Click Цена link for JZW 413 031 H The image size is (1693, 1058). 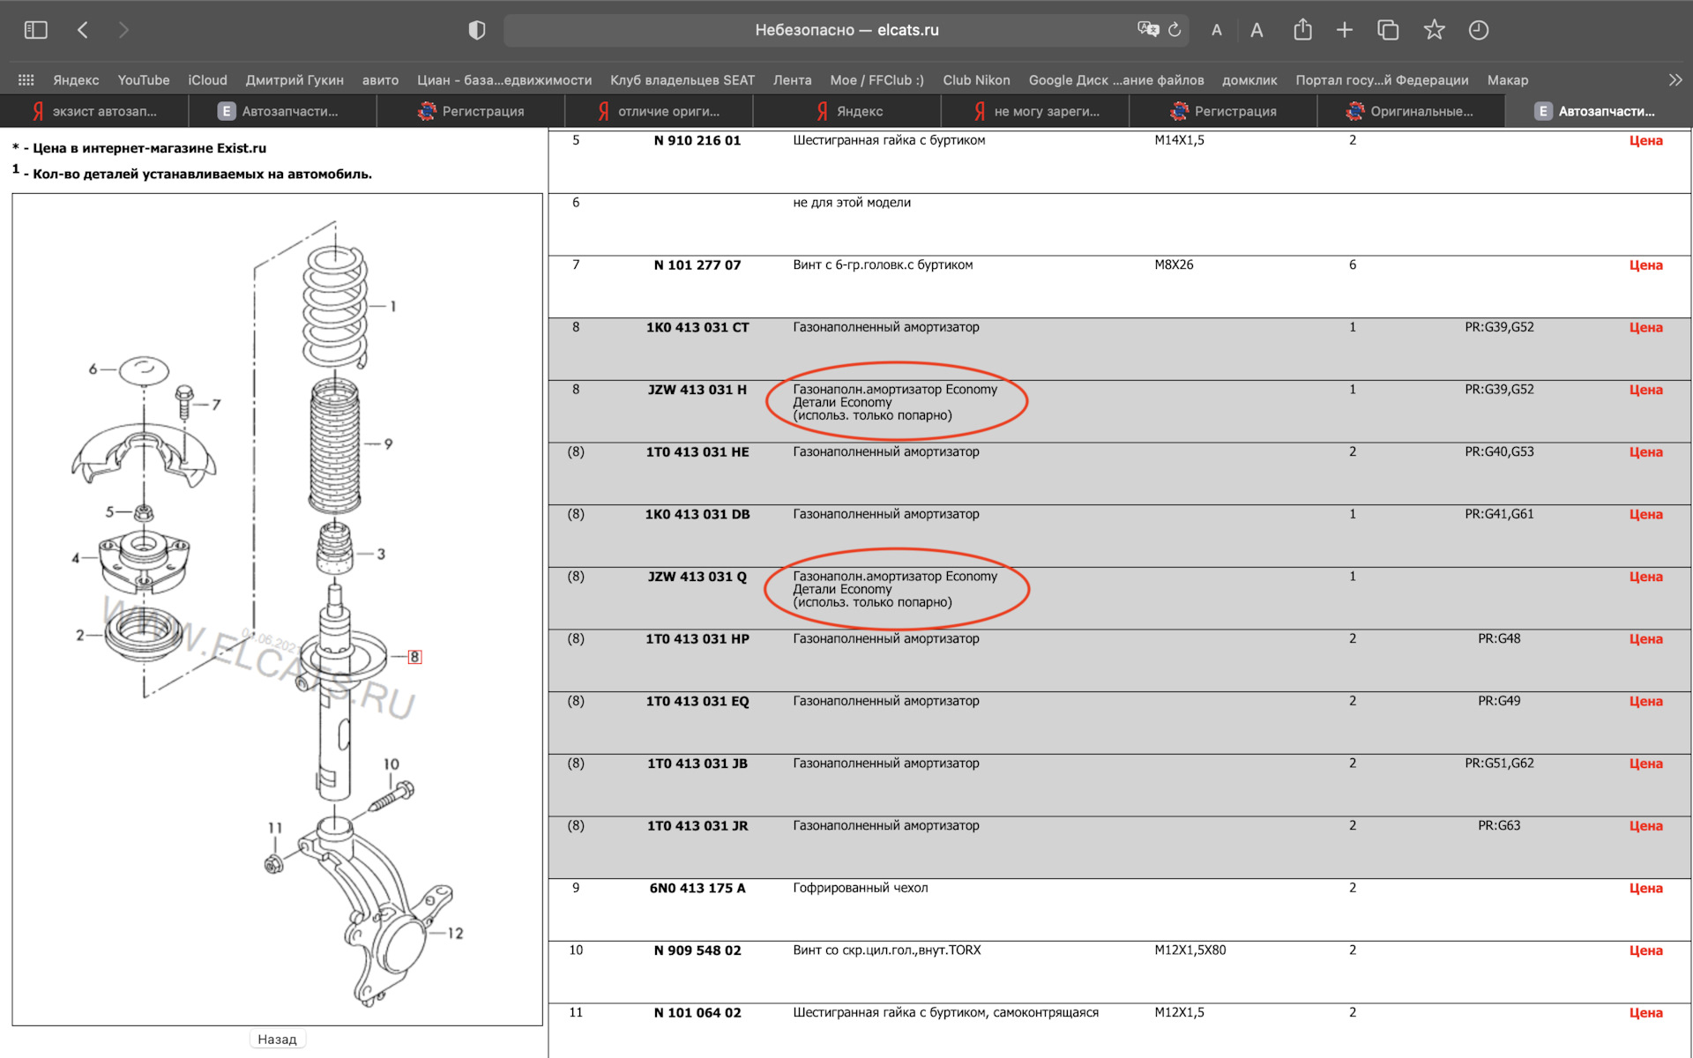pyautogui.click(x=1645, y=390)
